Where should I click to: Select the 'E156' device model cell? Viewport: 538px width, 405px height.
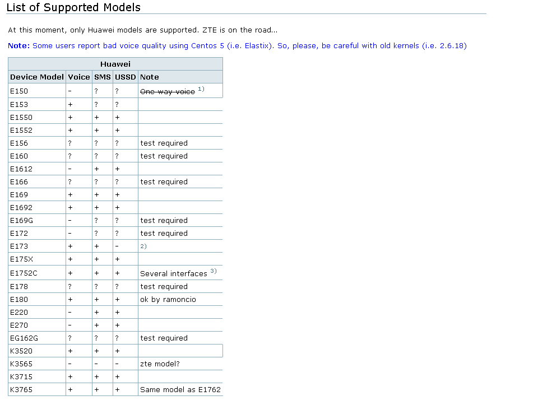click(37, 143)
